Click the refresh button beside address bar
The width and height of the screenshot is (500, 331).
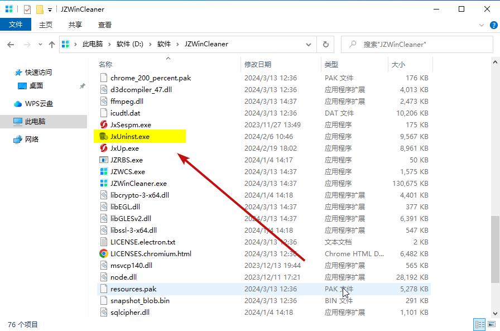[x=326, y=44]
